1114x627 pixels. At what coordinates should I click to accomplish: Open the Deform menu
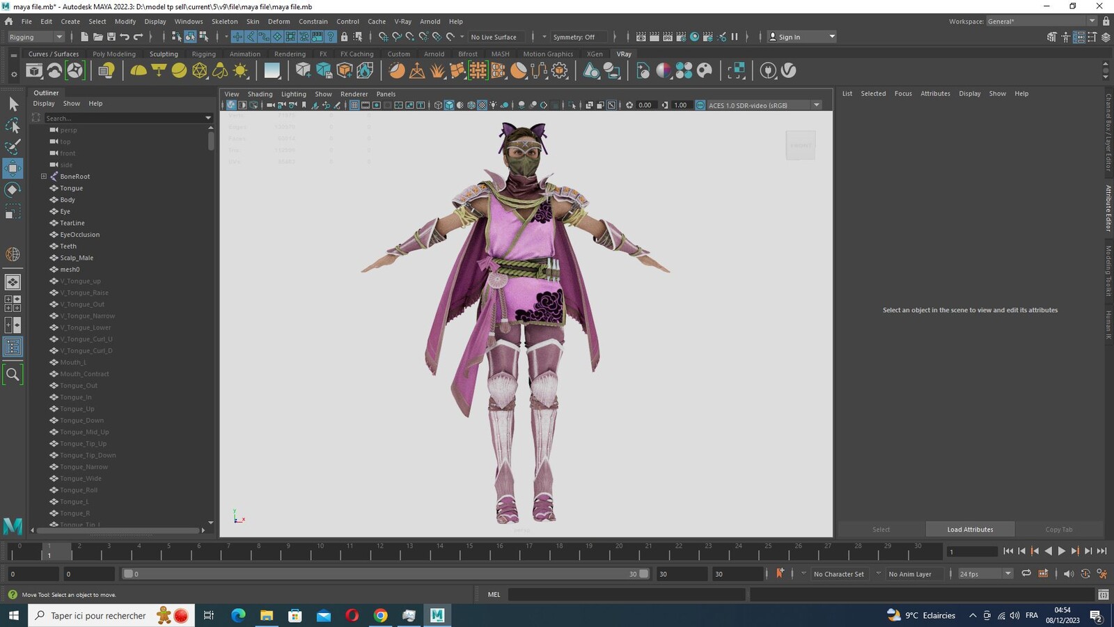click(x=278, y=22)
